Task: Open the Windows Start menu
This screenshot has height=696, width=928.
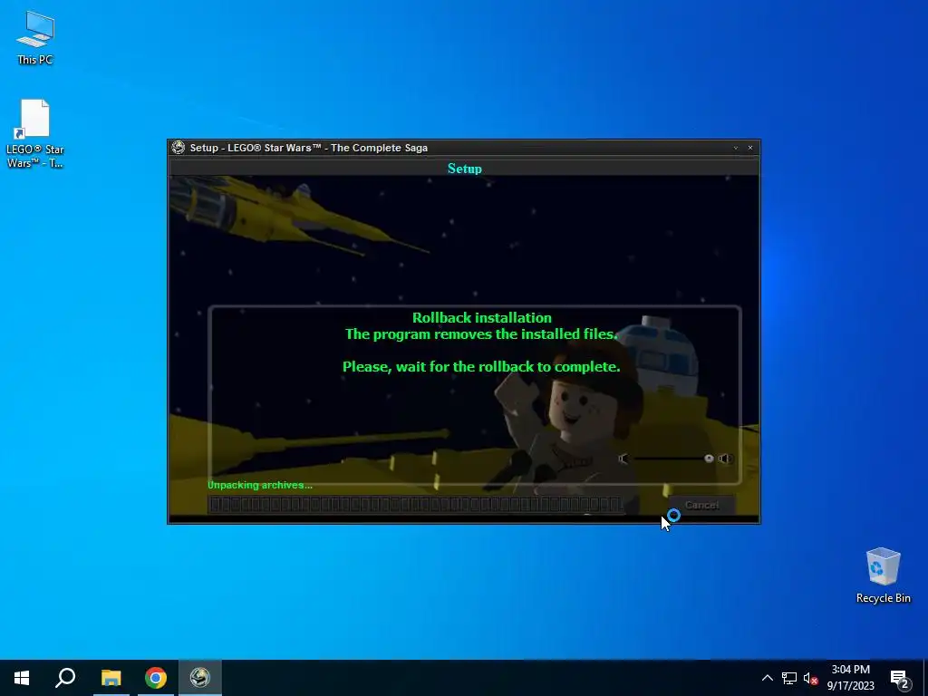Action: click(22, 678)
